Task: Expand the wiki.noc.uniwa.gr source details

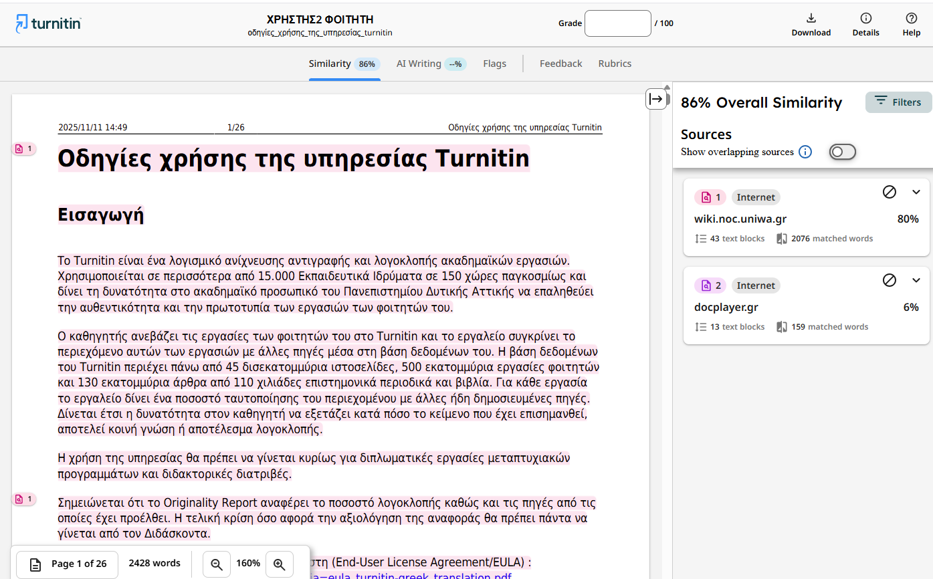Action: [x=916, y=192]
